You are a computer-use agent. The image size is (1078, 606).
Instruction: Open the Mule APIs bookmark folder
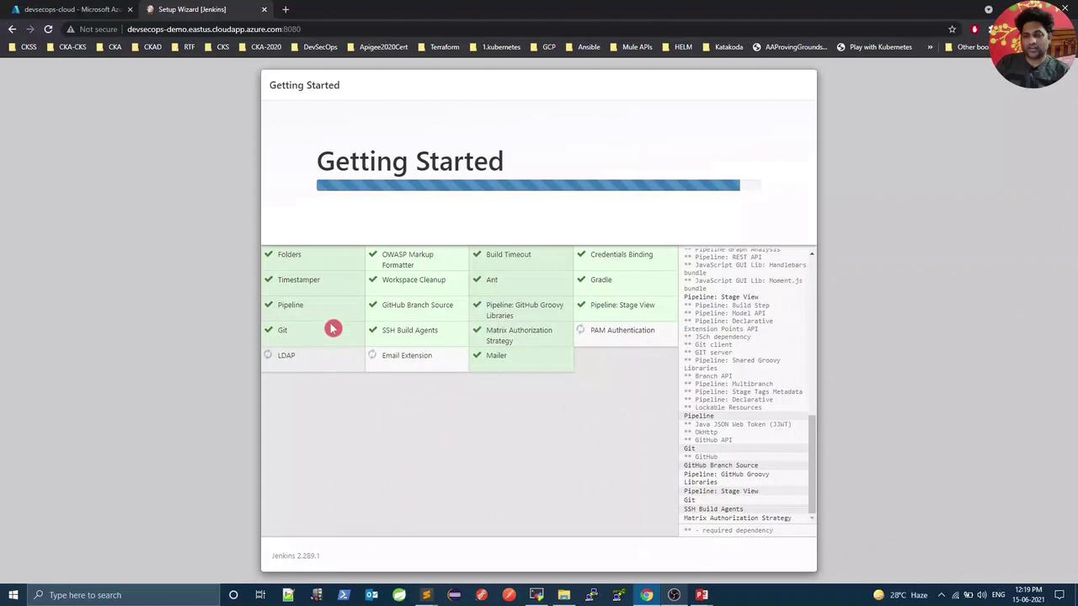pyautogui.click(x=631, y=47)
